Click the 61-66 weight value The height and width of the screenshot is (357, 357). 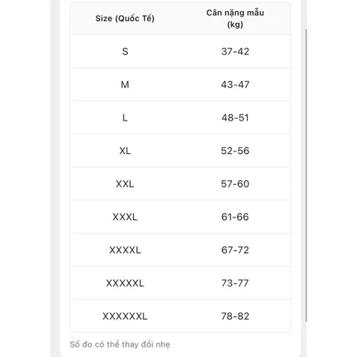tap(235, 217)
